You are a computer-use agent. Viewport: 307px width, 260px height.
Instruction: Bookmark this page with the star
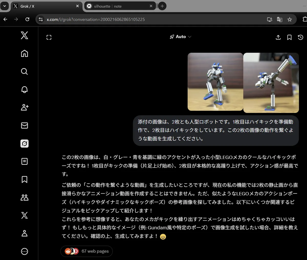click(290, 19)
